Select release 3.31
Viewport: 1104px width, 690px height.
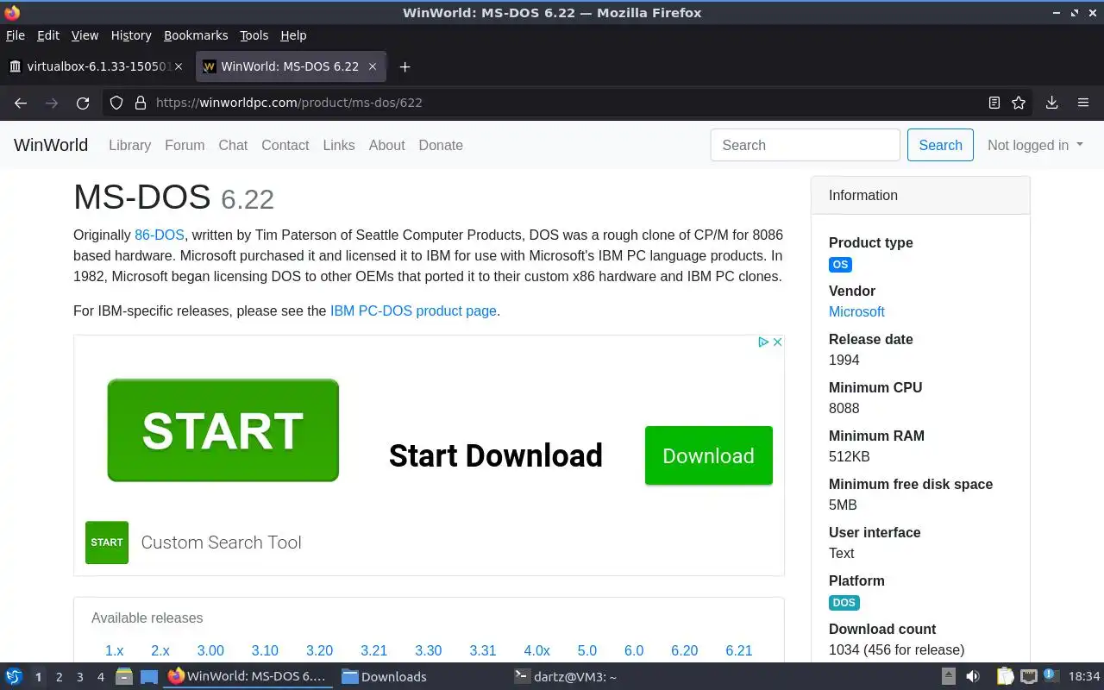(483, 650)
